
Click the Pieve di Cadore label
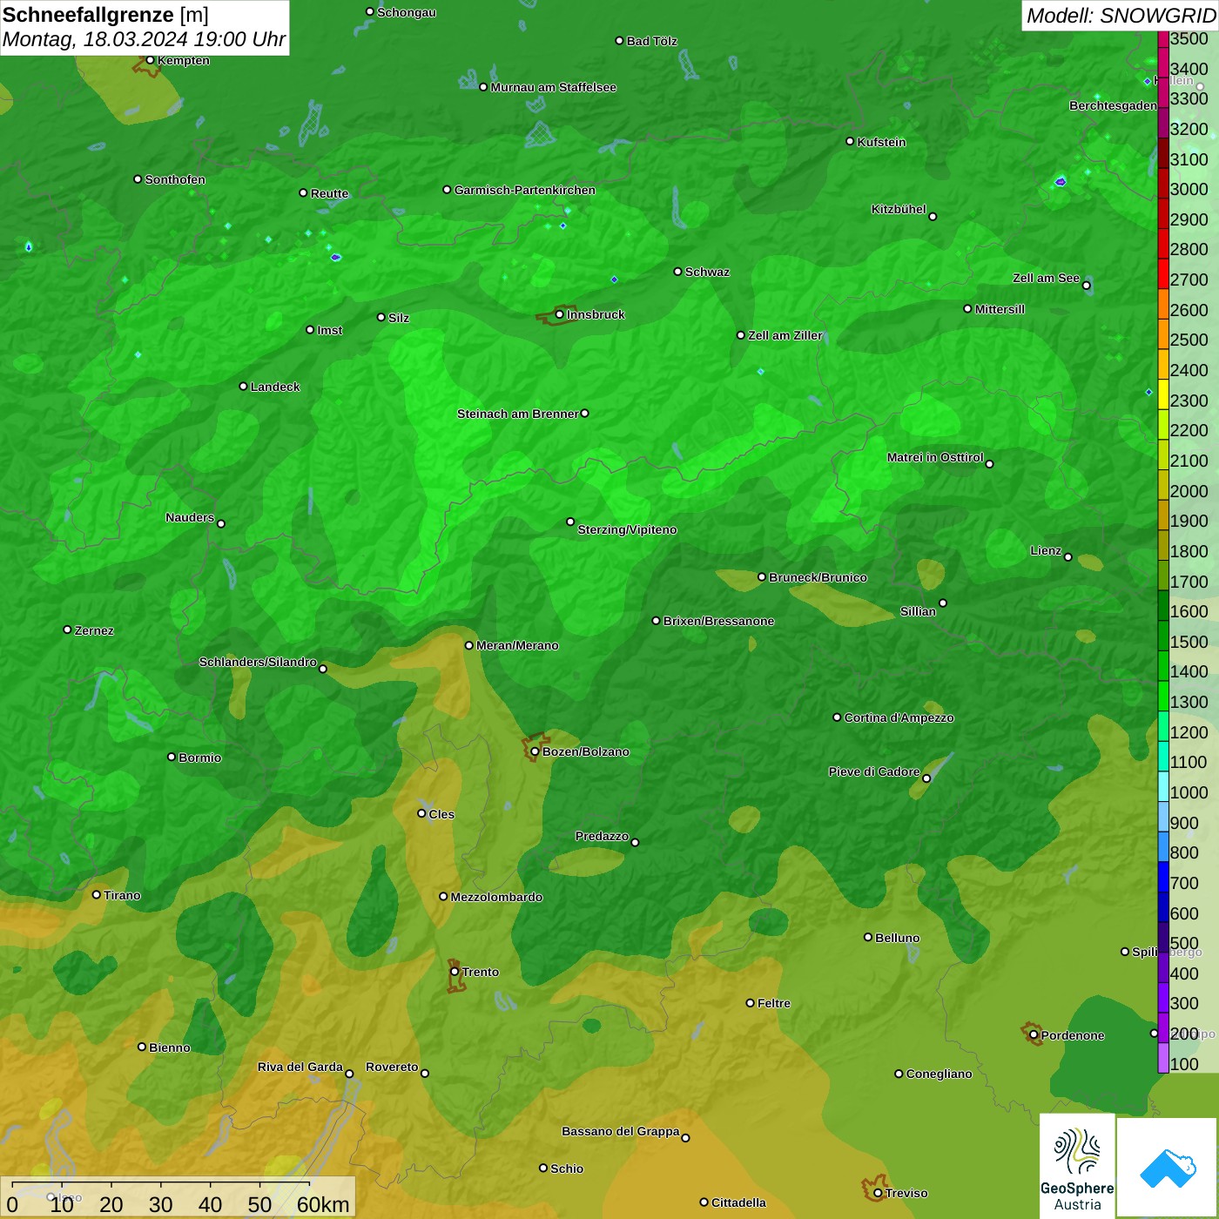coord(874,771)
